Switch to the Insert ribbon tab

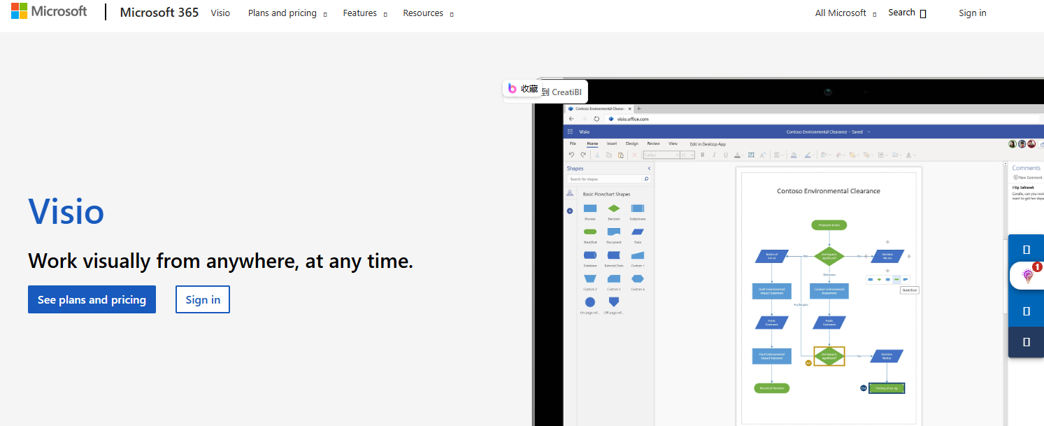pyautogui.click(x=612, y=143)
